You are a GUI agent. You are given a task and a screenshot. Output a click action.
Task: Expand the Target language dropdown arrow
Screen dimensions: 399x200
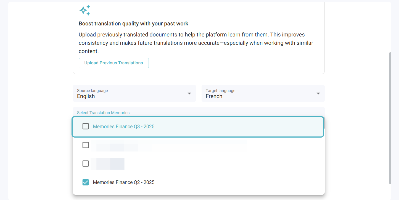point(318,94)
